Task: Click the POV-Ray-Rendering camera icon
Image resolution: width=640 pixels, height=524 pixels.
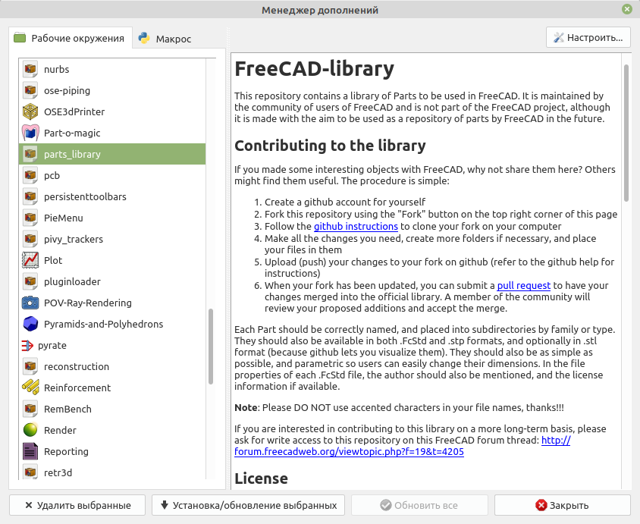Action: click(30, 303)
